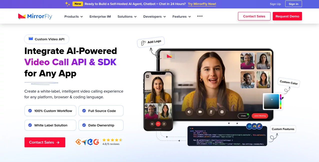Check the Data Ownership checkmark

click(84, 125)
